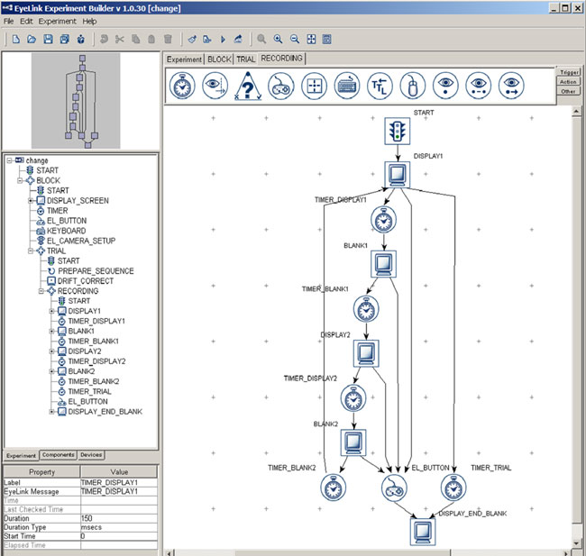Switch to the TRIAL graph tab
Image resolution: width=586 pixels, height=556 pixels.
[245, 59]
